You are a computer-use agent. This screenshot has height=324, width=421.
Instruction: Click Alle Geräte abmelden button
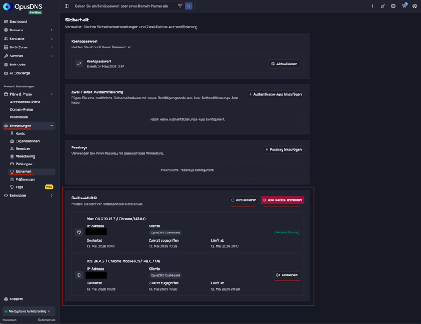(283, 200)
